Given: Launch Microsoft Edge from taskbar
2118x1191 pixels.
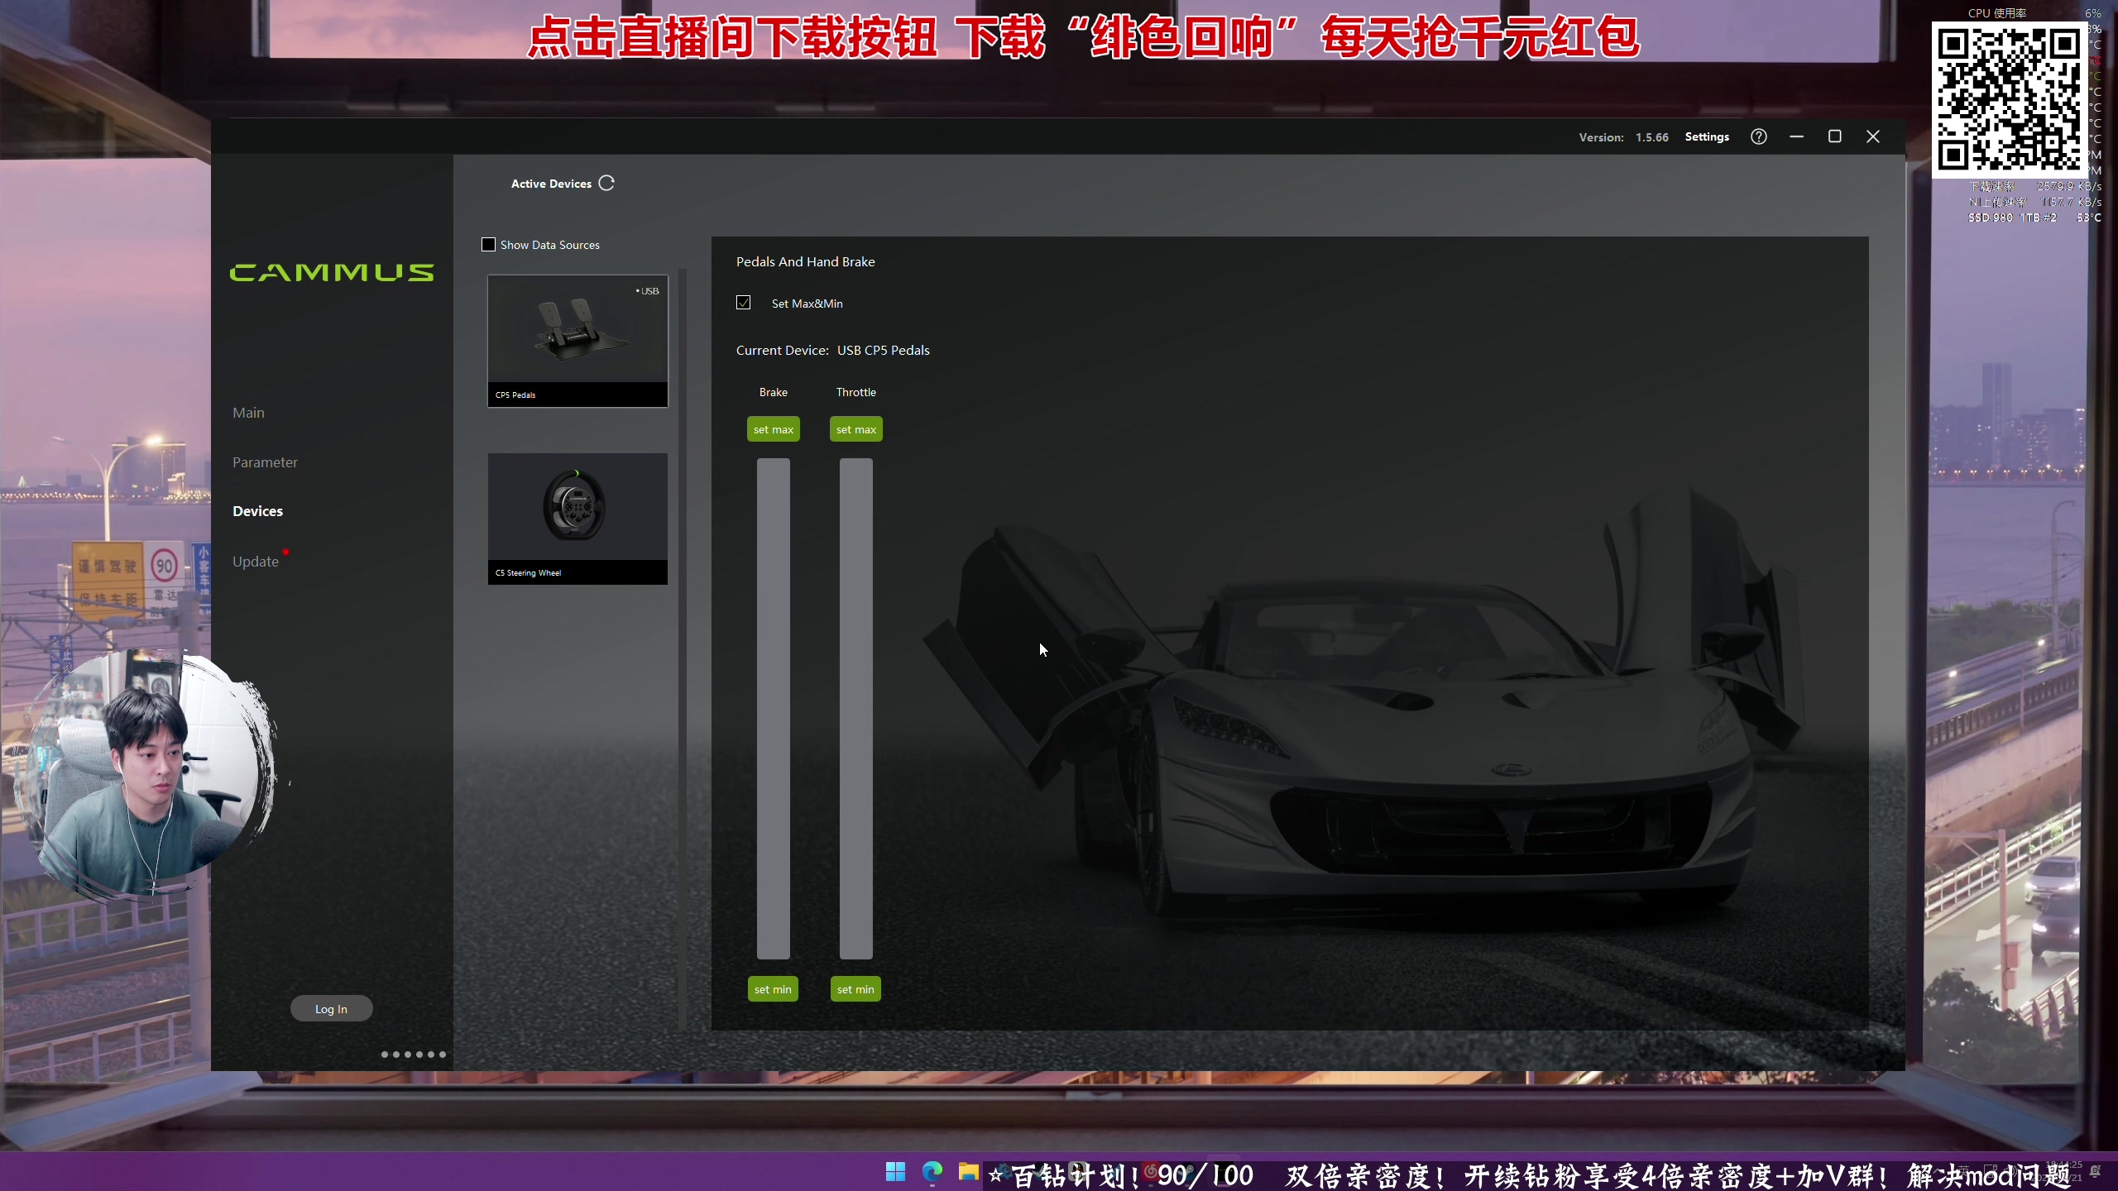Looking at the screenshot, I should pyautogui.click(x=932, y=1171).
